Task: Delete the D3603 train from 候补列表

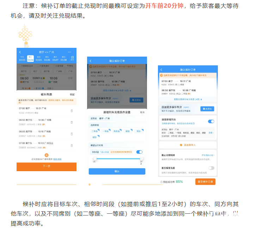Action: [72, 144]
